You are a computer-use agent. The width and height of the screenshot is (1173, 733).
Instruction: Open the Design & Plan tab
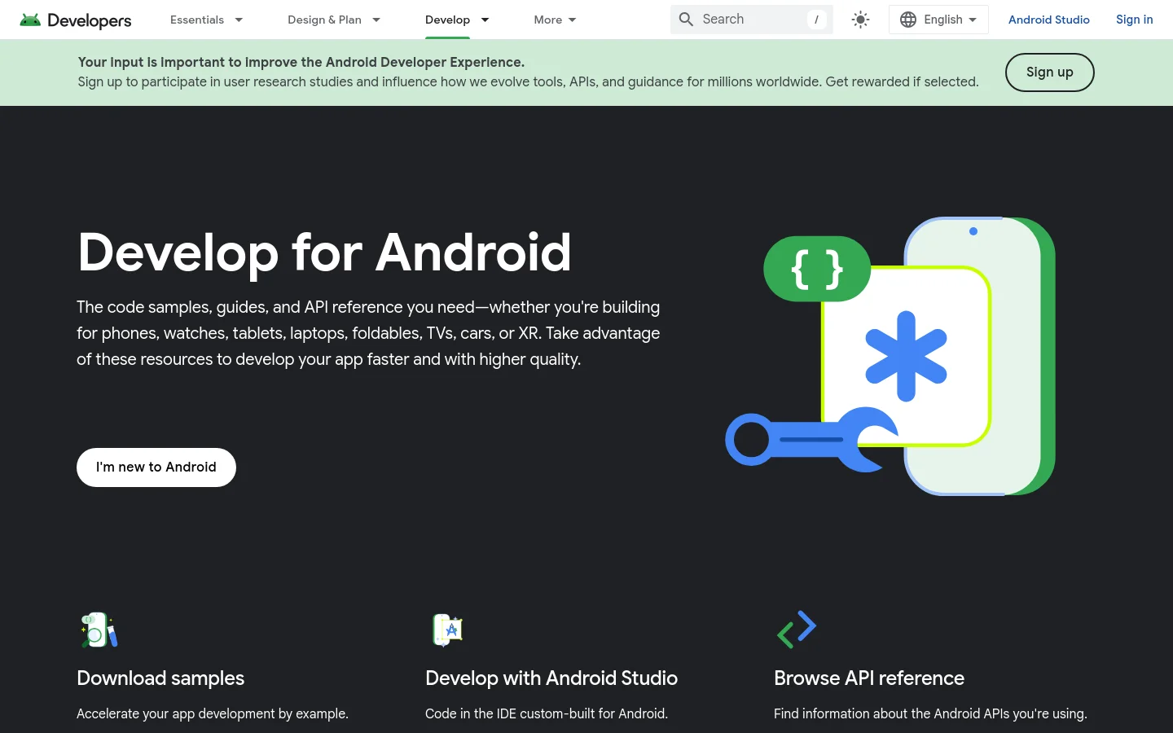tap(324, 20)
